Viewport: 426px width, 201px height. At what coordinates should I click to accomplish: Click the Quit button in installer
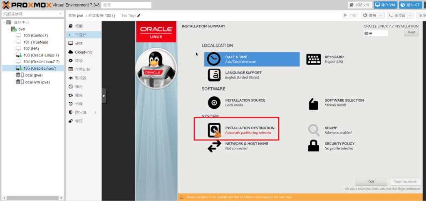(x=371, y=181)
